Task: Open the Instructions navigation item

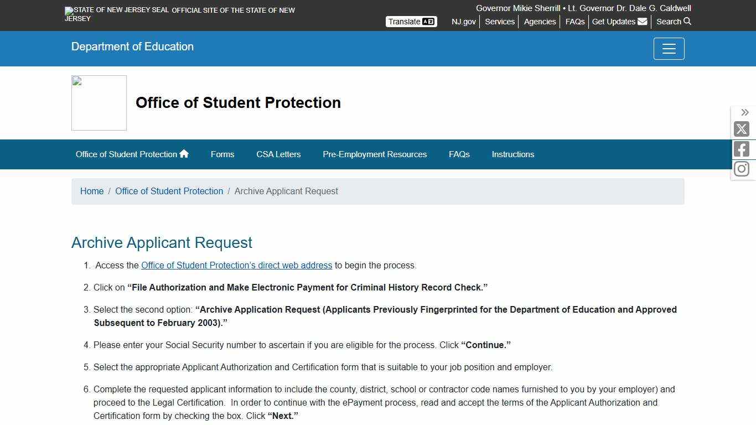Action: (512, 154)
